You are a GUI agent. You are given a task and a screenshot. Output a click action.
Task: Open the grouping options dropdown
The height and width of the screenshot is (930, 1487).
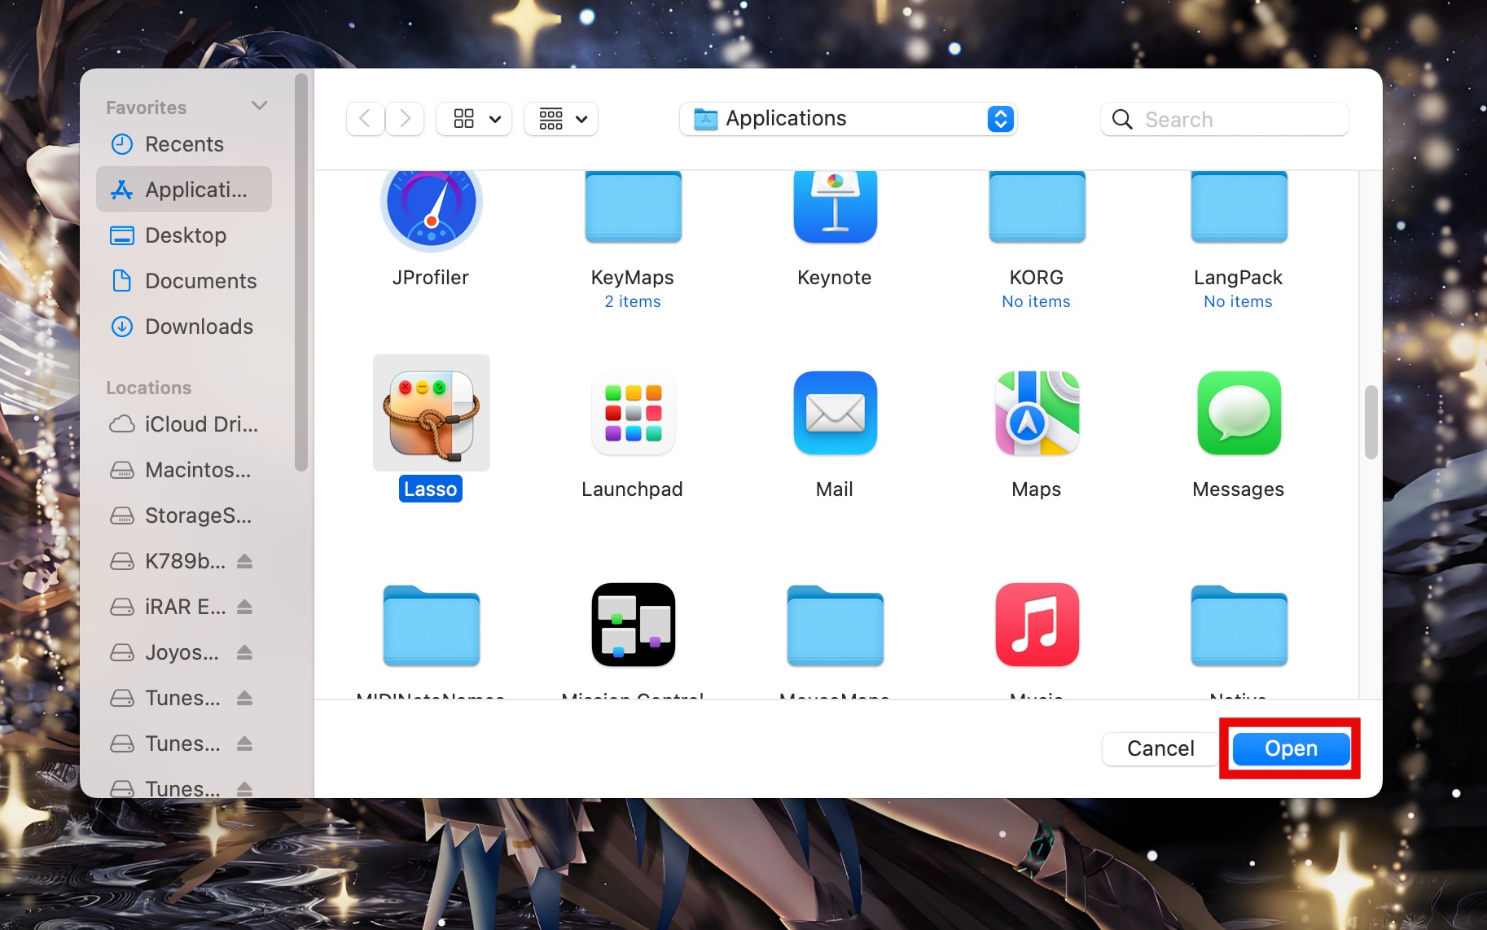point(561,119)
